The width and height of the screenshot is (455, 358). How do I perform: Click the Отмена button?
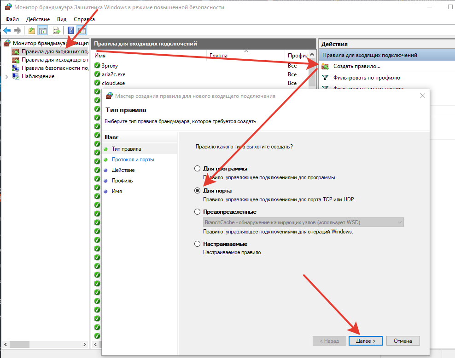[403, 341]
